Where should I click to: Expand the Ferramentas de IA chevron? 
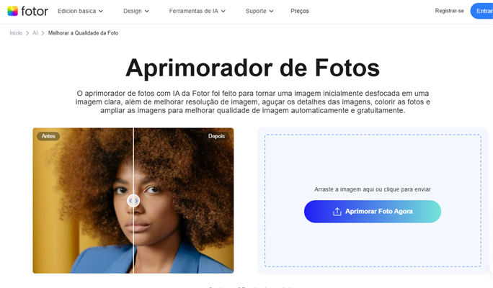point(223,11)
